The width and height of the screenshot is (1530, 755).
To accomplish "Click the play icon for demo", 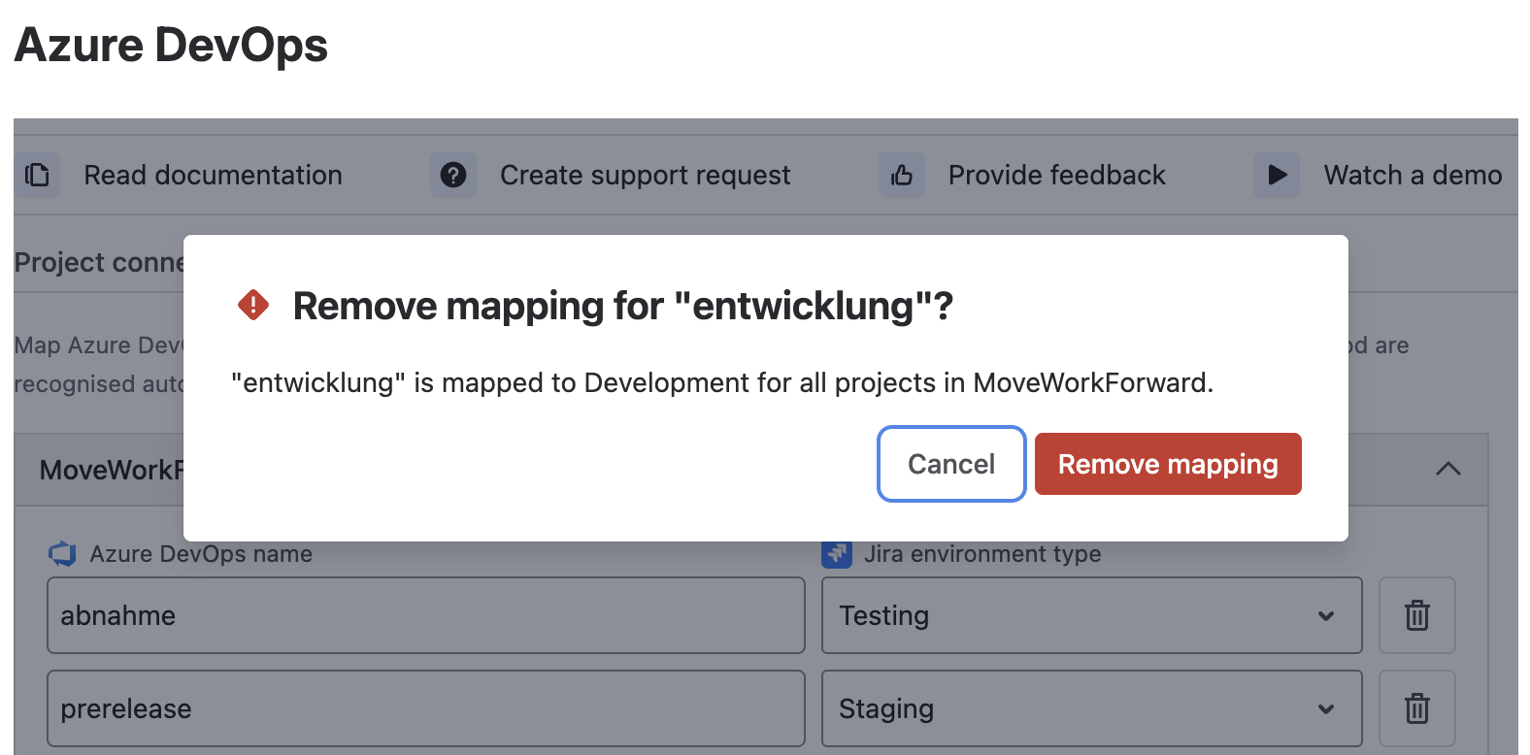I will point(1277,175).
